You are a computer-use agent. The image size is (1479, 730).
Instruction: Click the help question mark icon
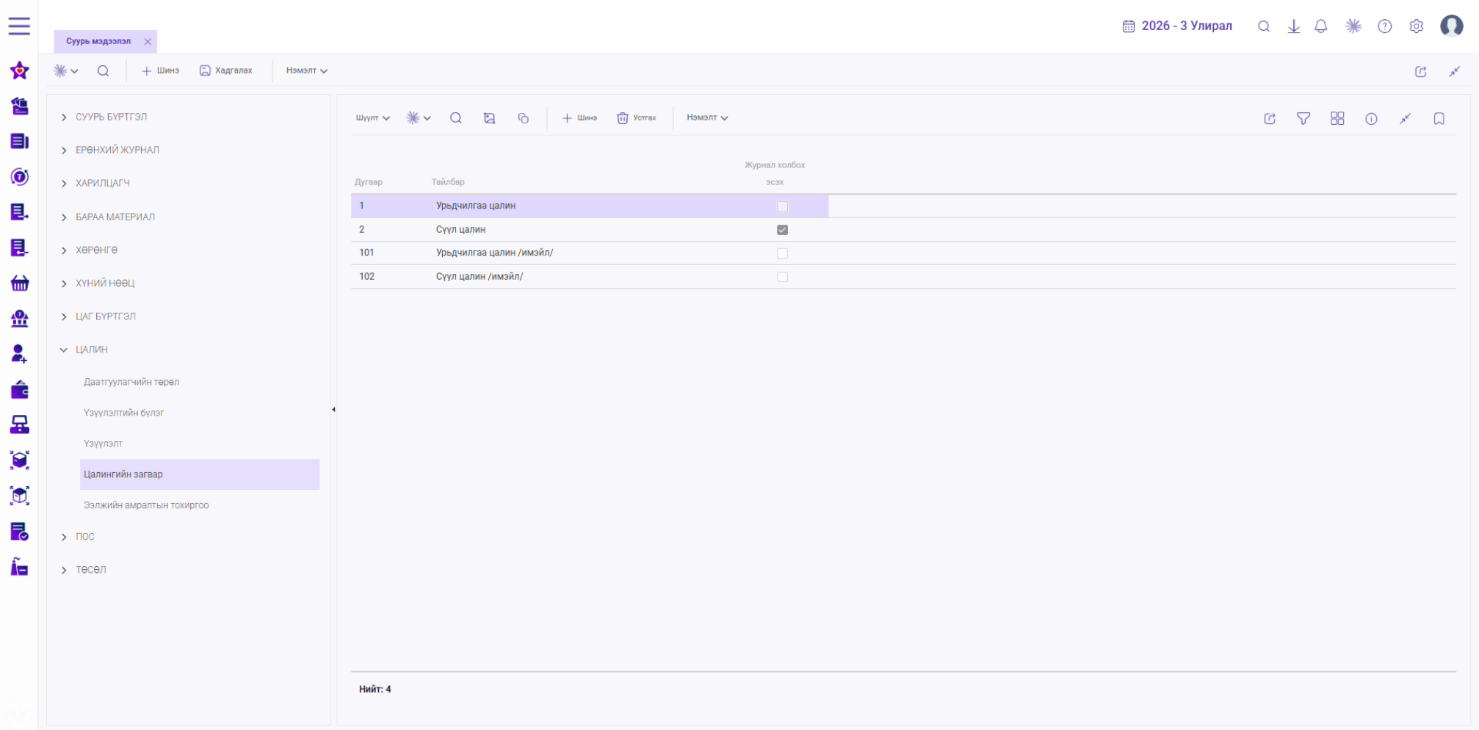pyautogui.click(x=1384, y=26)
